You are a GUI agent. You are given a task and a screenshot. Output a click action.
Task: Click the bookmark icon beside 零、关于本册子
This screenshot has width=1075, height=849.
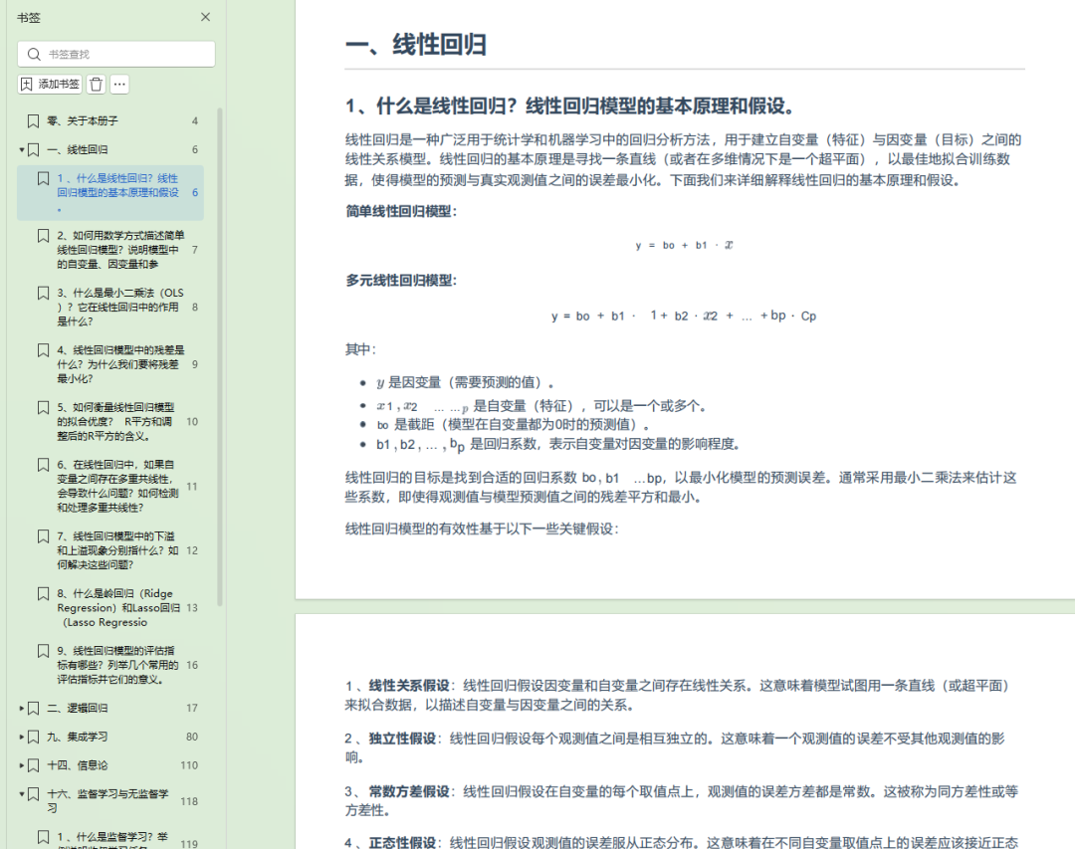click(33, 121)
